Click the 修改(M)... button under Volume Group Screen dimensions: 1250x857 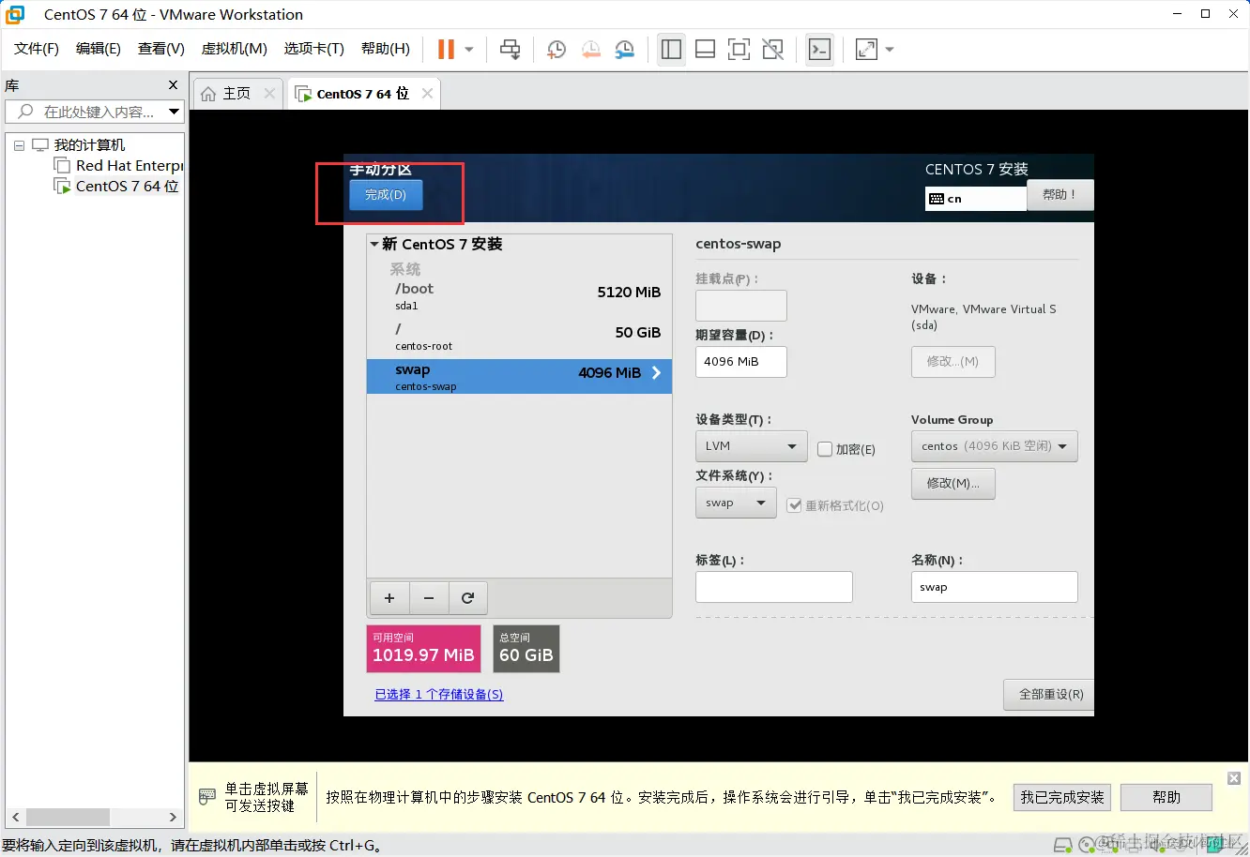click(953, 484)
